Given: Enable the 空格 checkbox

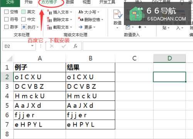Looking at the screenshot, I should [7, 12].
